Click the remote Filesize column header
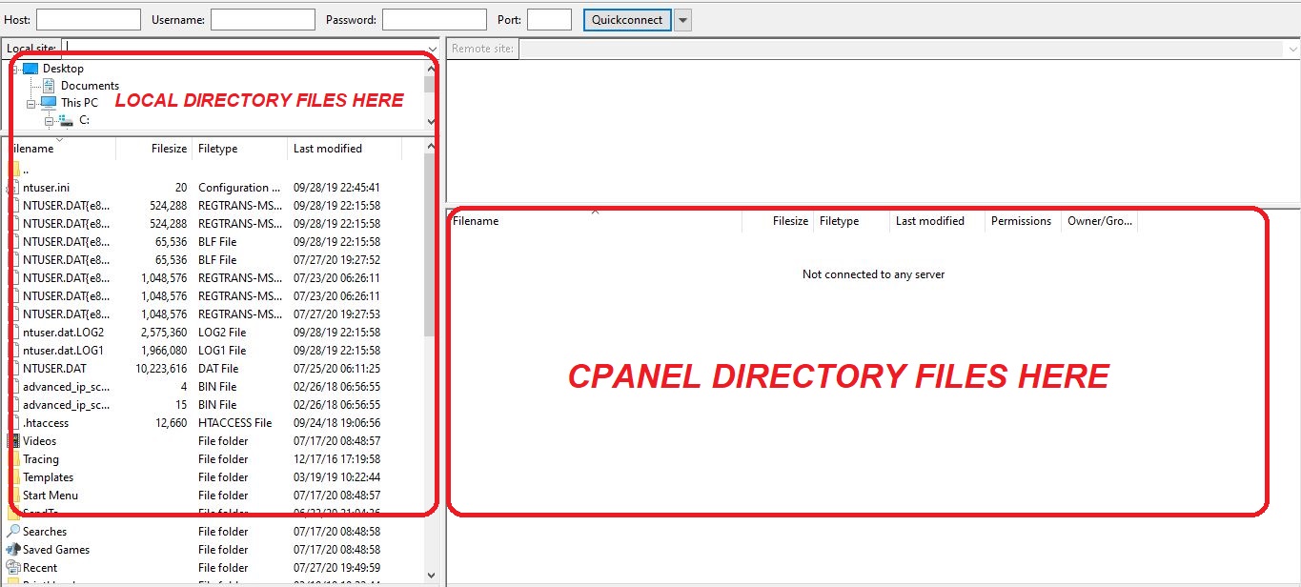1301x587 pixels. pyautogui.click(x=778, y=221)
